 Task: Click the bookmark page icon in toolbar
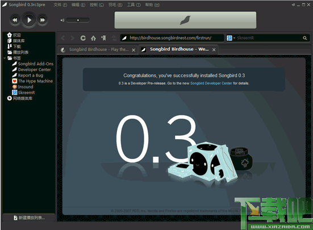point(103,38)
